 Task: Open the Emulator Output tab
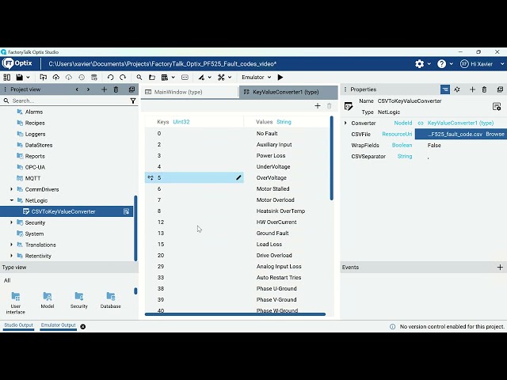point(58,325)
